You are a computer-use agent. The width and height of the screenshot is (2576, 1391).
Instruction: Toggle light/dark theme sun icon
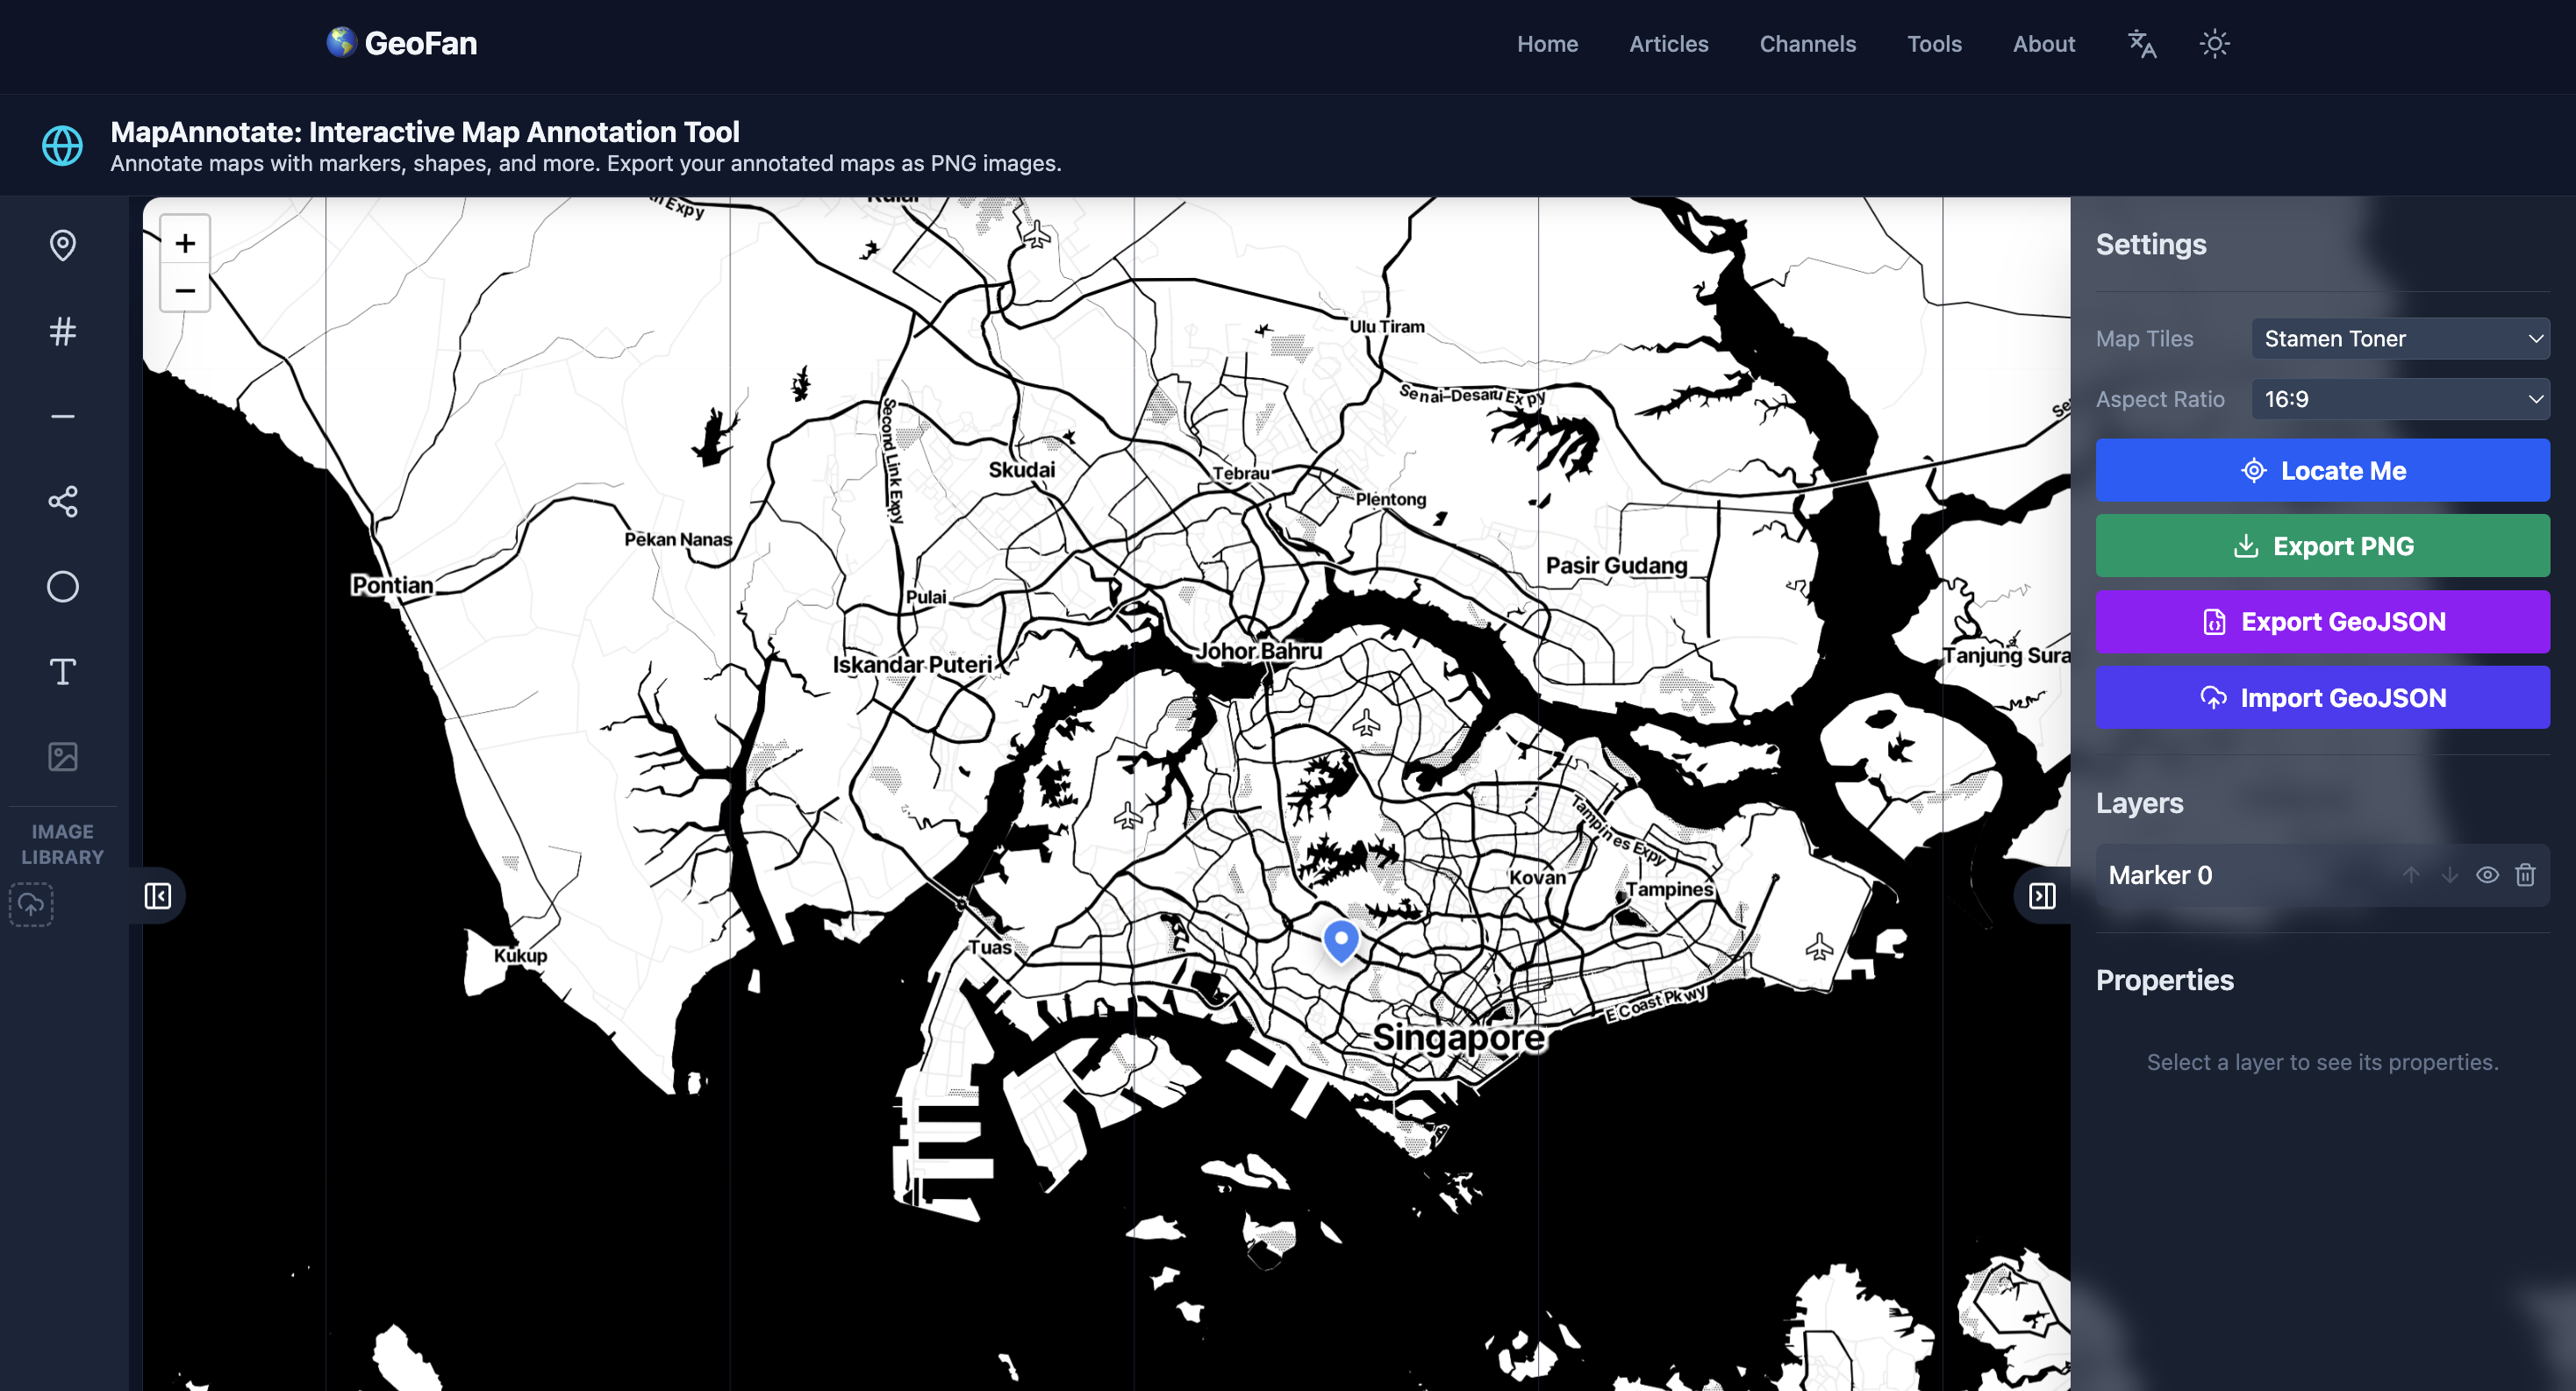(2214, 44)
